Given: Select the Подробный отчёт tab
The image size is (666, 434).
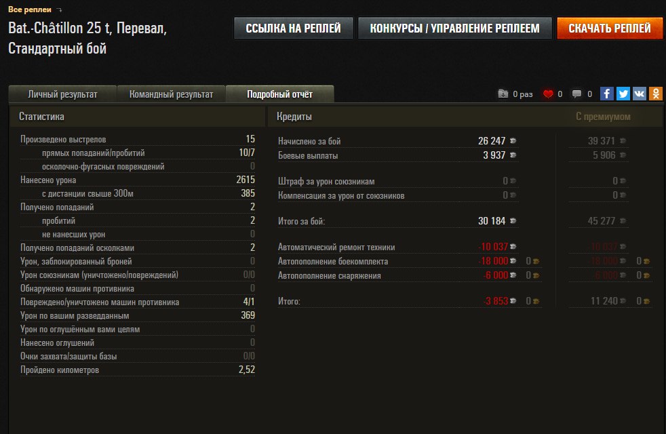Looking at the screenshot, I should click(x=279, y=94).
